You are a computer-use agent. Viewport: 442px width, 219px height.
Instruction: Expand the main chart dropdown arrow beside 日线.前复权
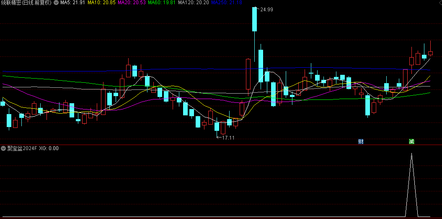coord(56,3)
